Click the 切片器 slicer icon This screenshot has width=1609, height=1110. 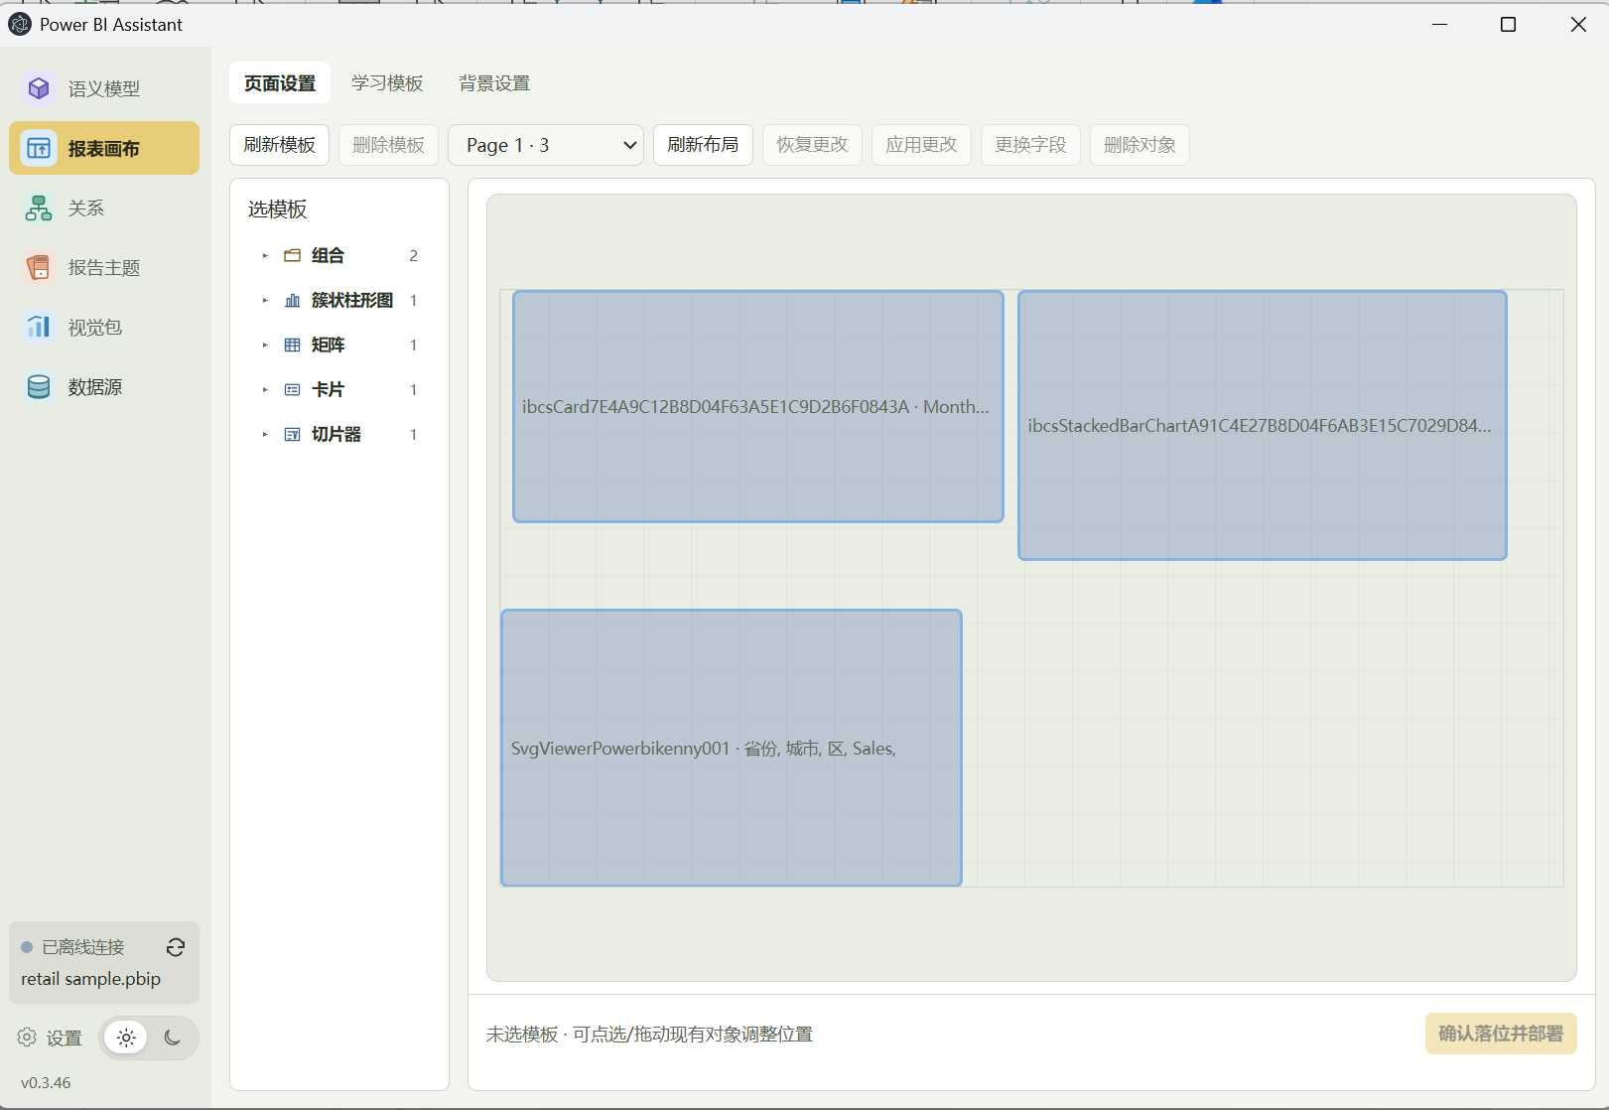click(292, 435)
